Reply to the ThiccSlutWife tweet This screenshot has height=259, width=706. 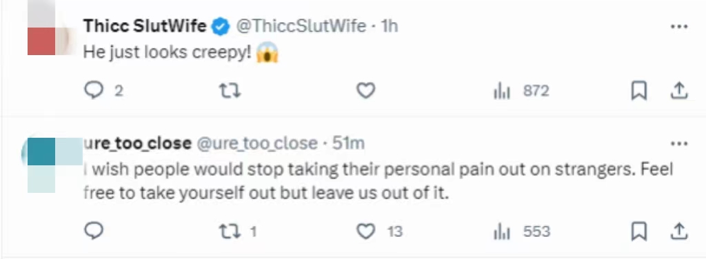coord(94,92)
